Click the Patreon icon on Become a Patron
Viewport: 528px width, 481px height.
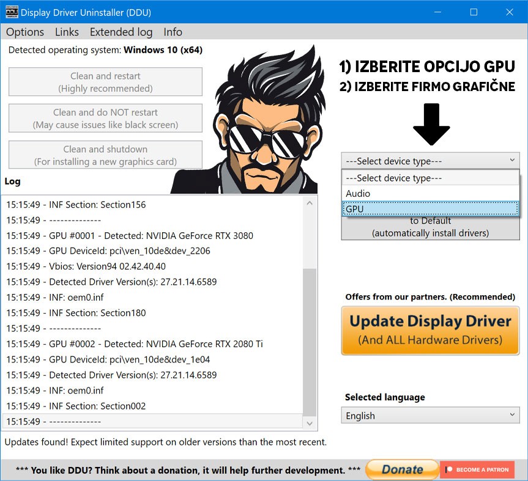coord(450,470)
